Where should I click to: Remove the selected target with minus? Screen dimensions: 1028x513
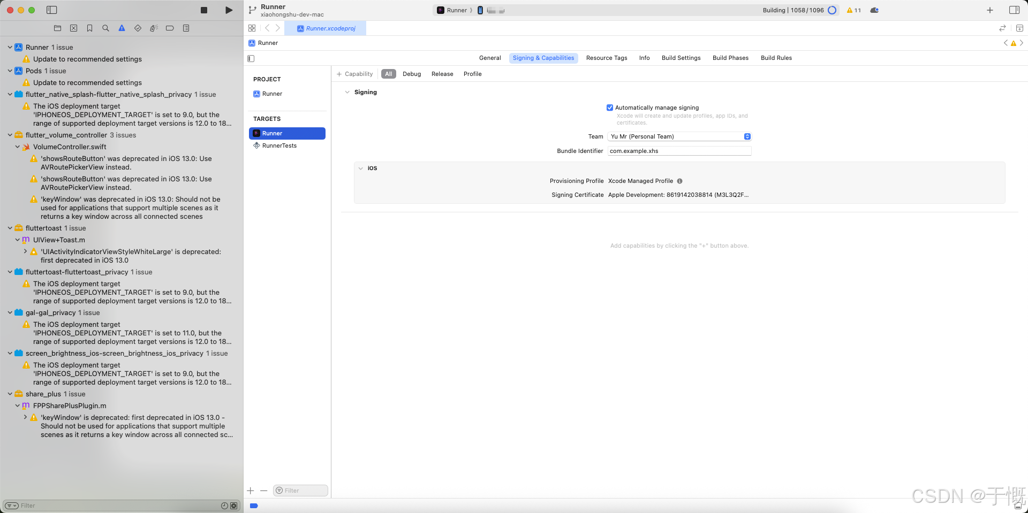pos(263,491)
